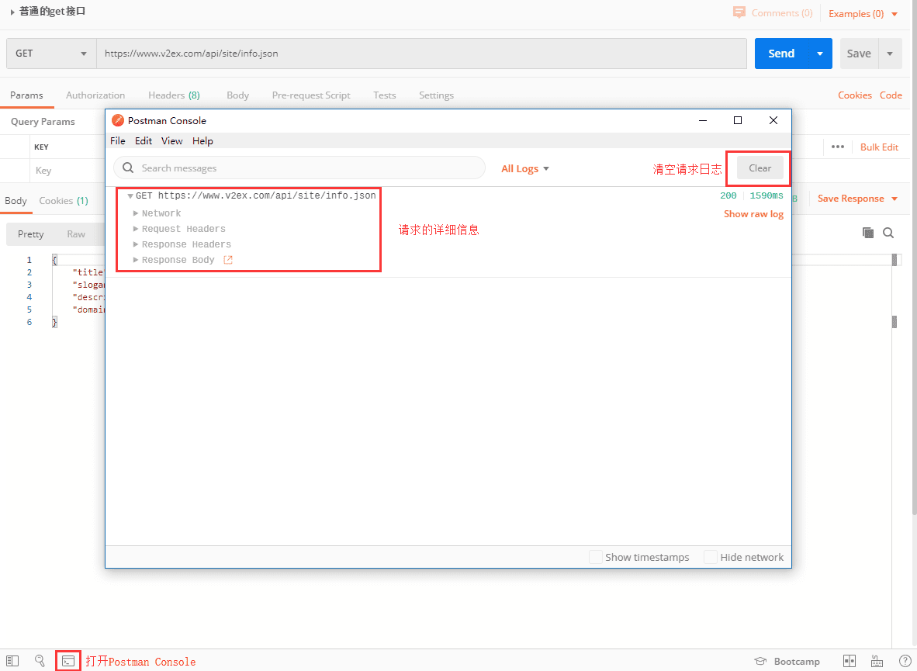
Task: Open Postman Console from status bar icon
Action: pyautogui.click(x=68, y=661)
